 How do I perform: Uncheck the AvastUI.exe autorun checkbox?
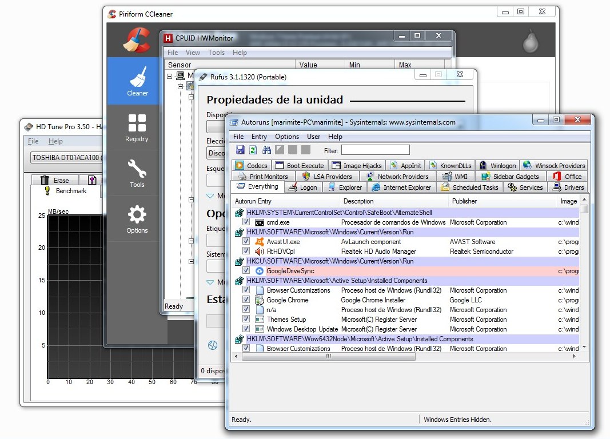pos(246,241)
